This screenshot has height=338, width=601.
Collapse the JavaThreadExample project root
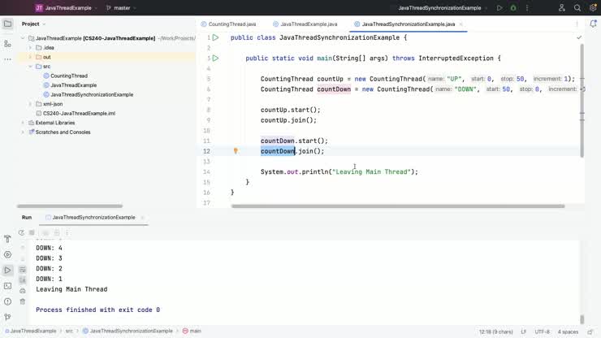[x=23, y=38]
